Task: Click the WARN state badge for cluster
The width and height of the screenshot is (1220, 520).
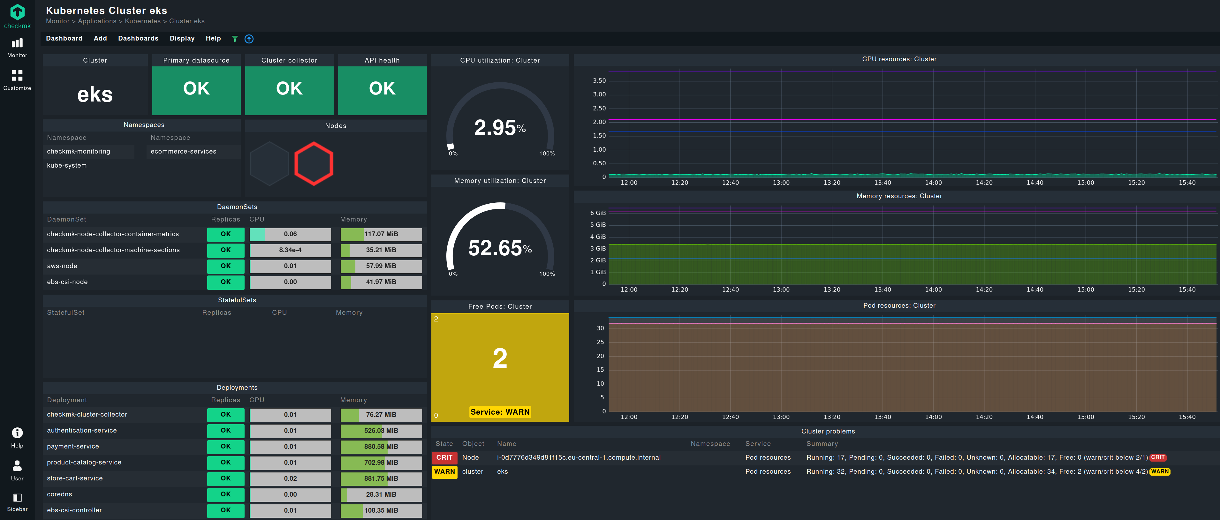Action: (x=444, y=472)
